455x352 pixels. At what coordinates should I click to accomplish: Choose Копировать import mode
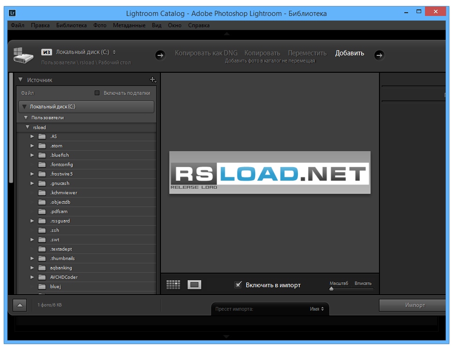(262, 53)
